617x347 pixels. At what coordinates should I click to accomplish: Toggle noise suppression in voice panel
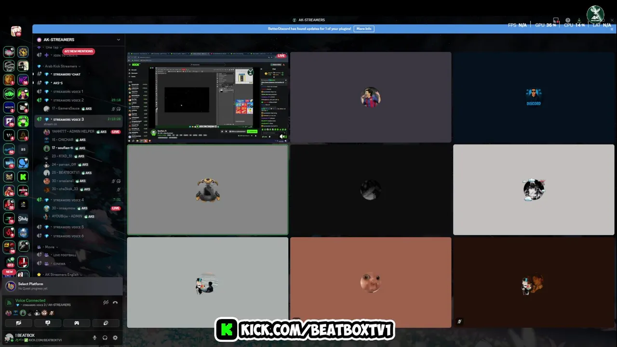pyautogui.click(x=106, y=302)
